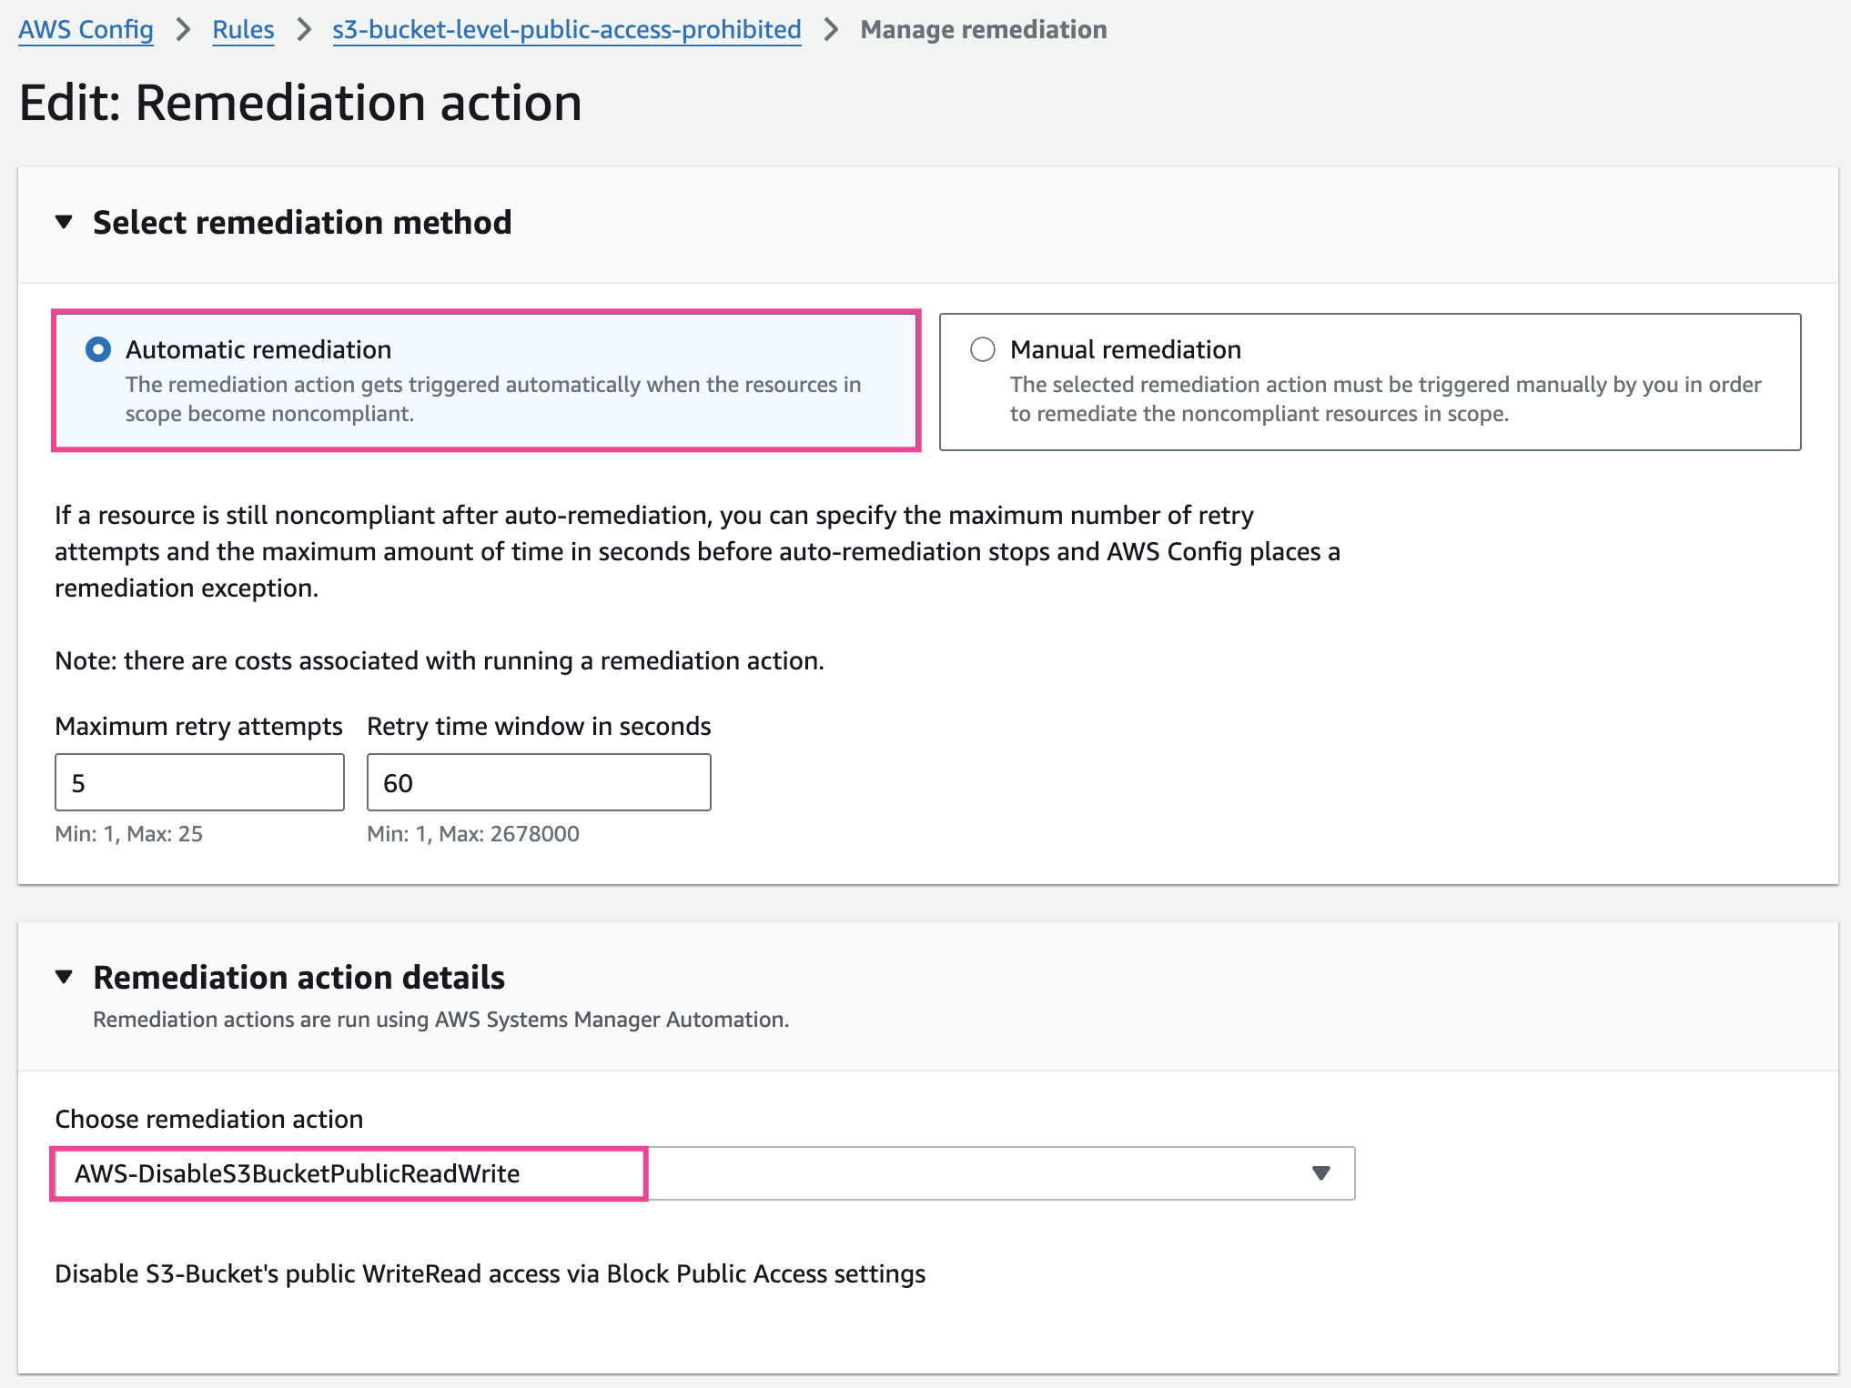Viewport: 1851px width, 1388px height.
Task: Click the chevron after Rules breadcrumb
Action: click(304, 30)
